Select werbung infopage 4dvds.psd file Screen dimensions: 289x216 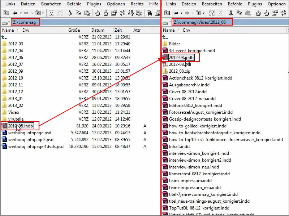coord(36,147)
